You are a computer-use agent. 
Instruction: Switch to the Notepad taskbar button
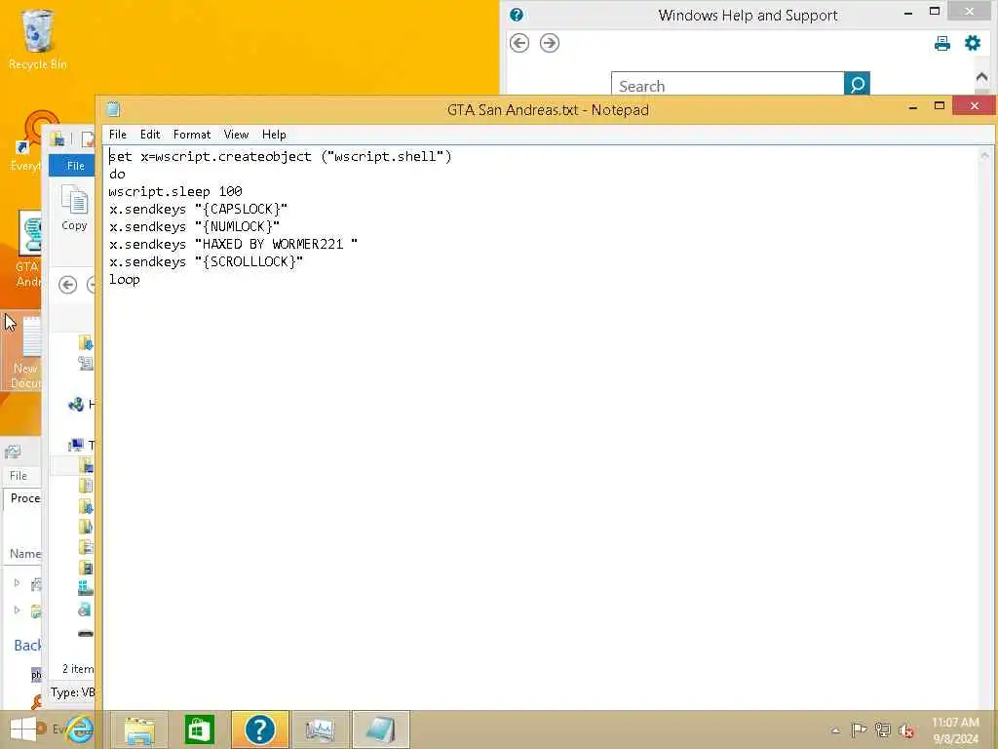tap(380, 729)
